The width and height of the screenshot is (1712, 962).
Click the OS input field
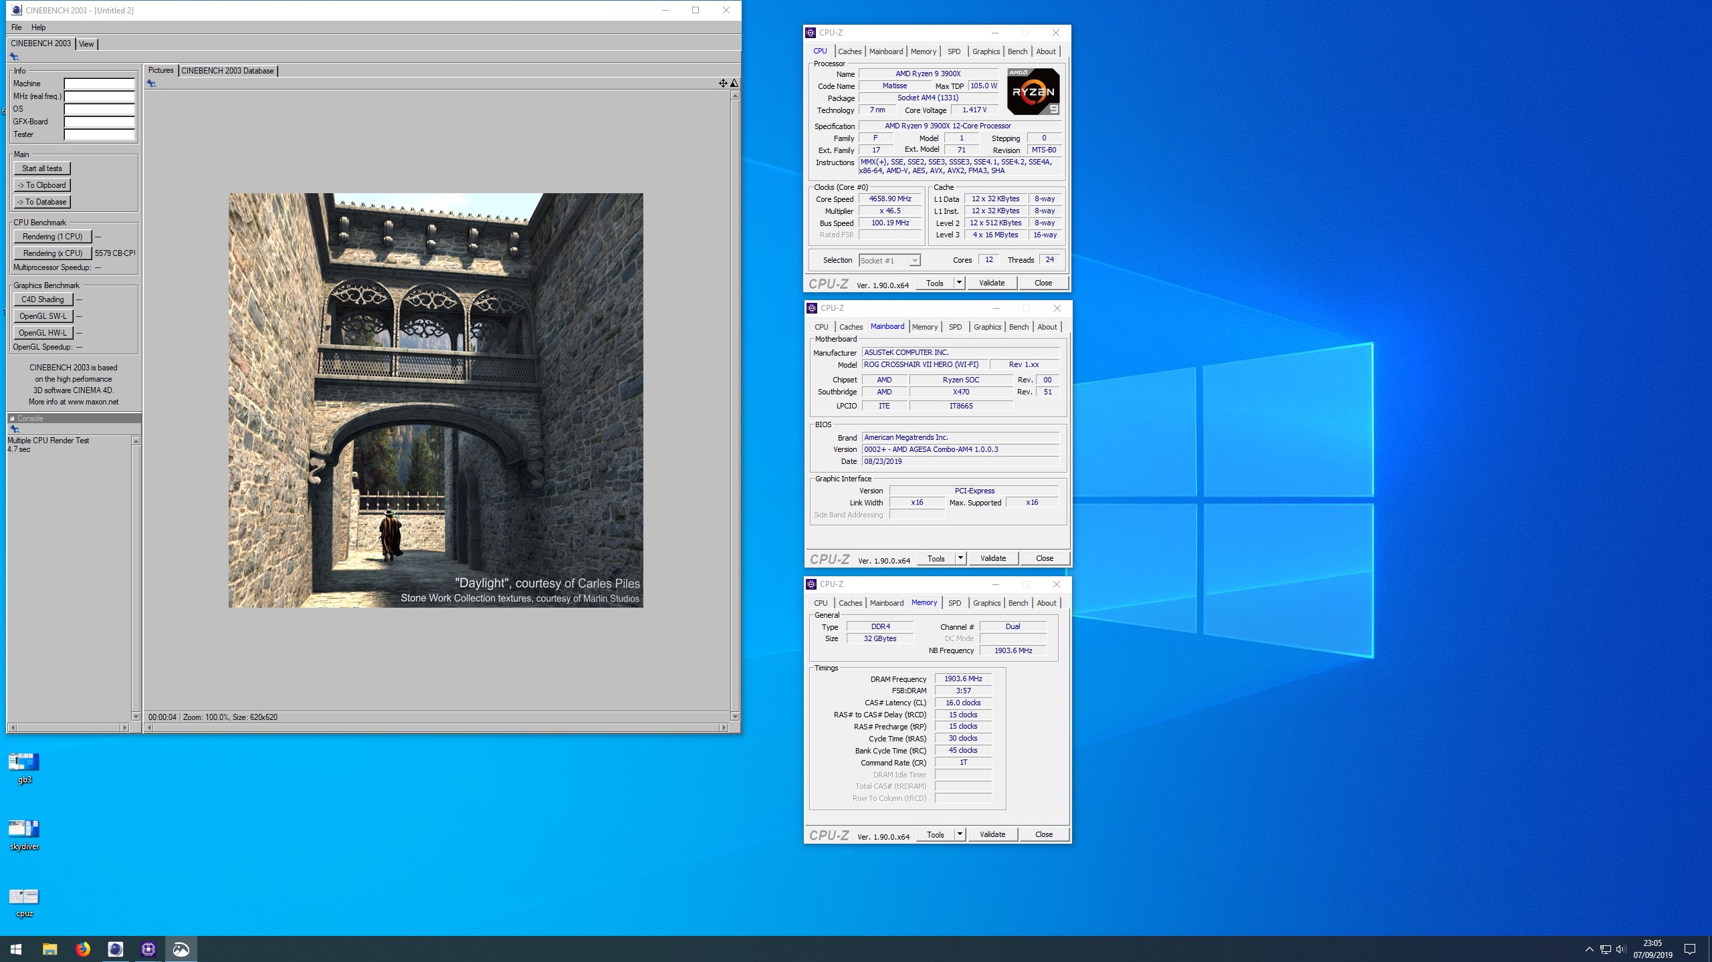point(100,109)
